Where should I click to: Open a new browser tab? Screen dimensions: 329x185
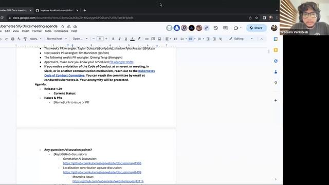click(85, 10)
